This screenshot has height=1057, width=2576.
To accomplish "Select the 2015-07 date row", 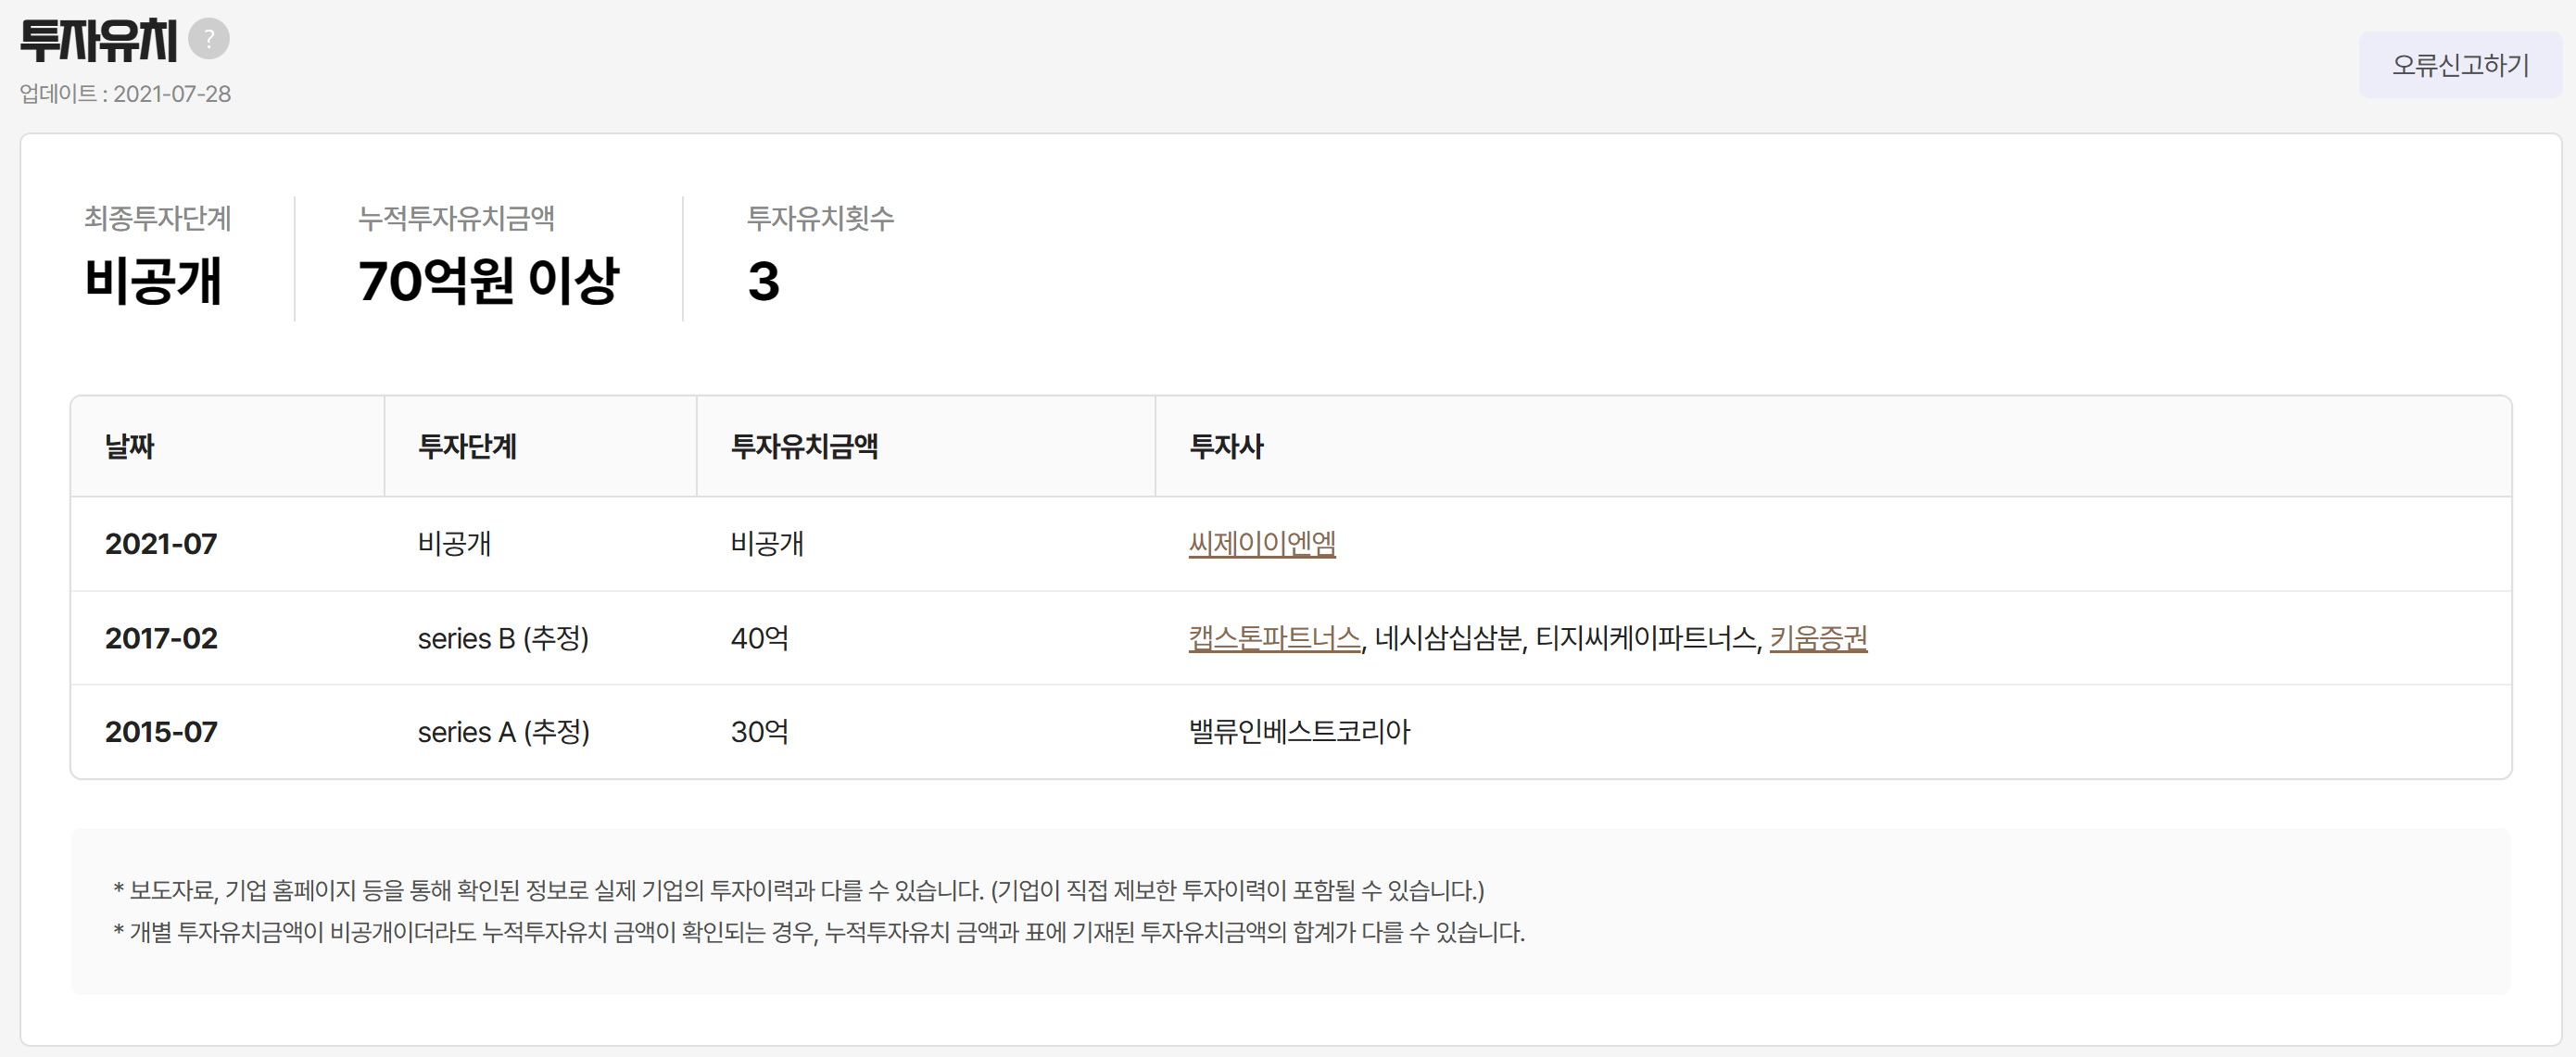I will point(161,731).
